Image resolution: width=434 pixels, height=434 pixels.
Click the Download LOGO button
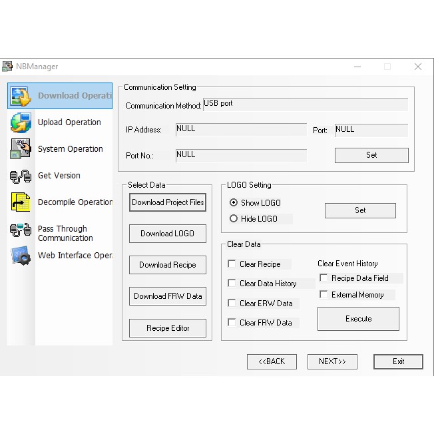click(x=168, y=234)
